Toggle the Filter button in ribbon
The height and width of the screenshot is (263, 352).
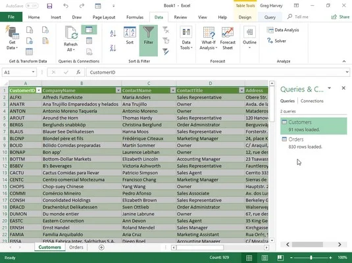[149, 40]
